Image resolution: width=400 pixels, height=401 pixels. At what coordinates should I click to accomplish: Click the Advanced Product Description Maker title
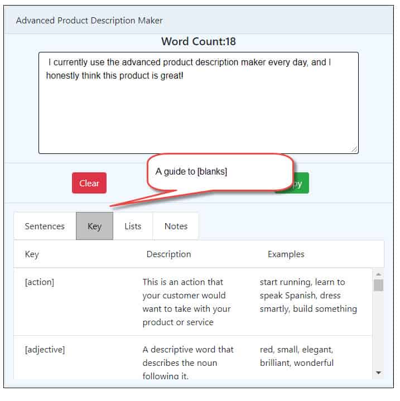(x=89, y=21)
